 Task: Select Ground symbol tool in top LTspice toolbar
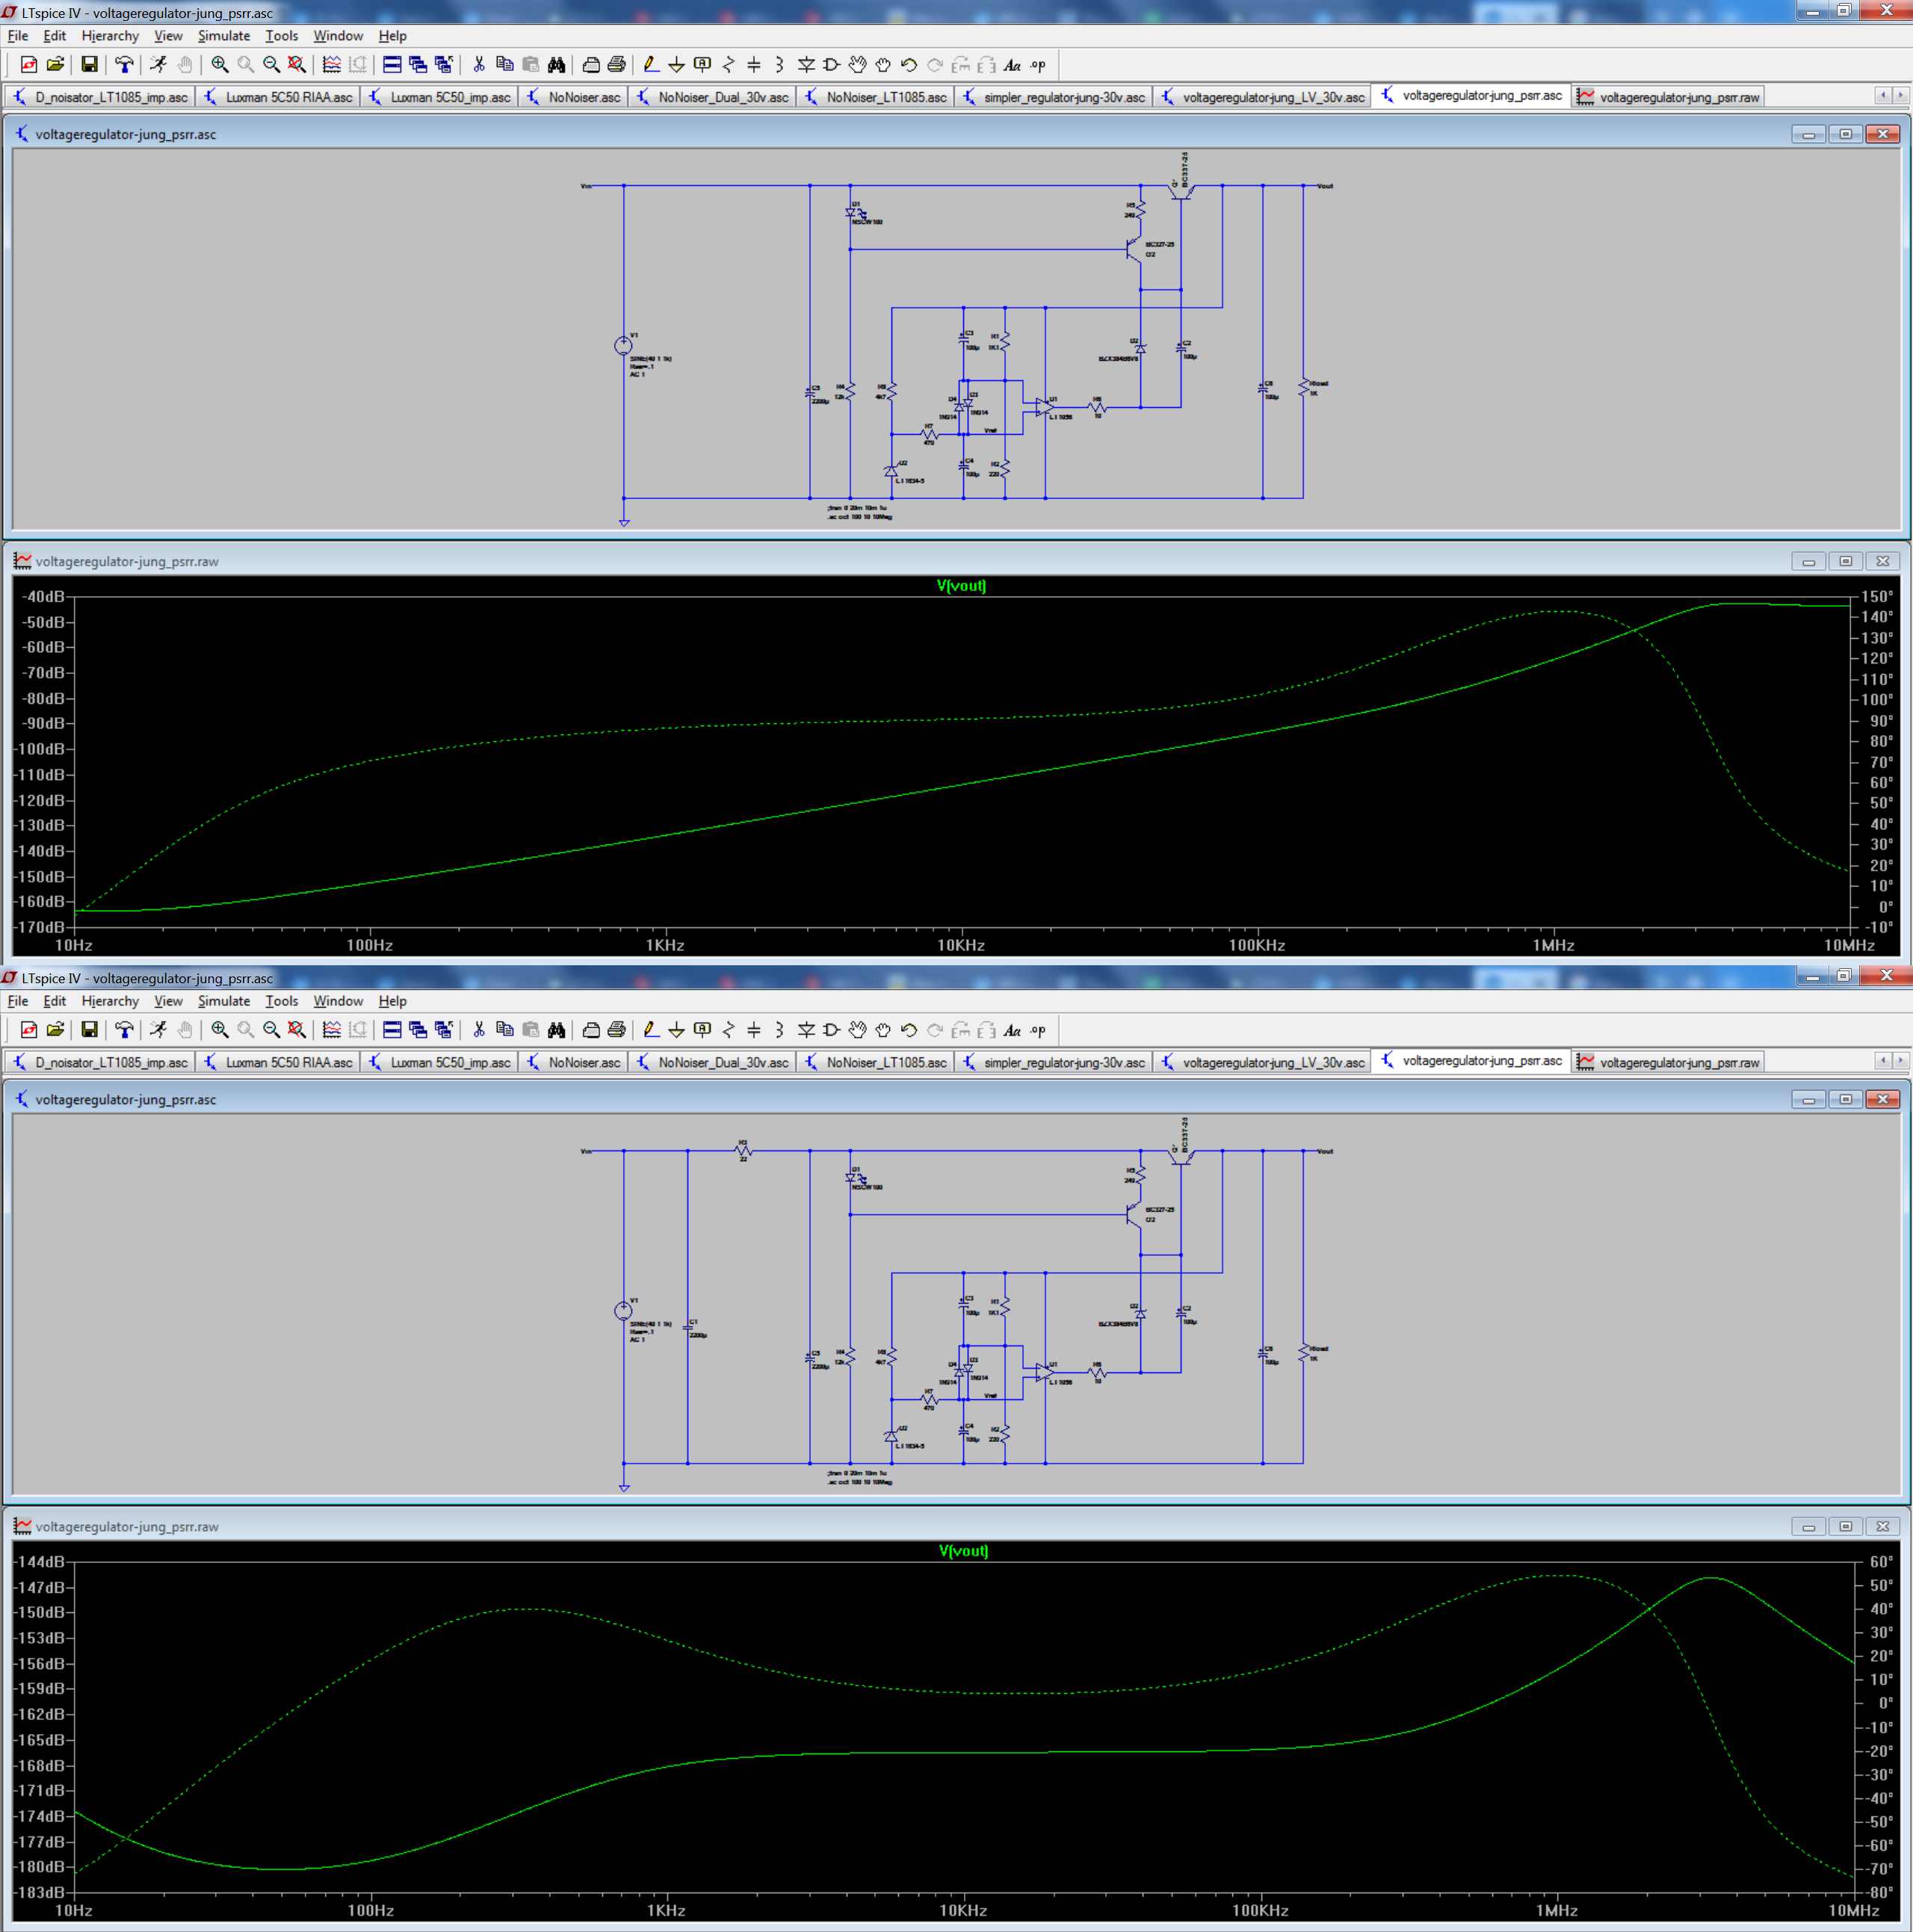point(677,65)
